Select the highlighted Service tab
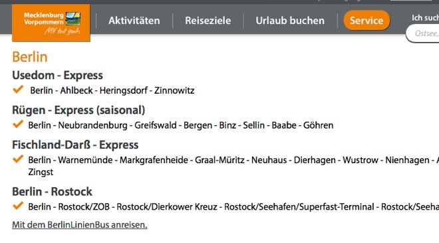Image resolution: width=439 pixels, height=243 pixels. point(366,20)
